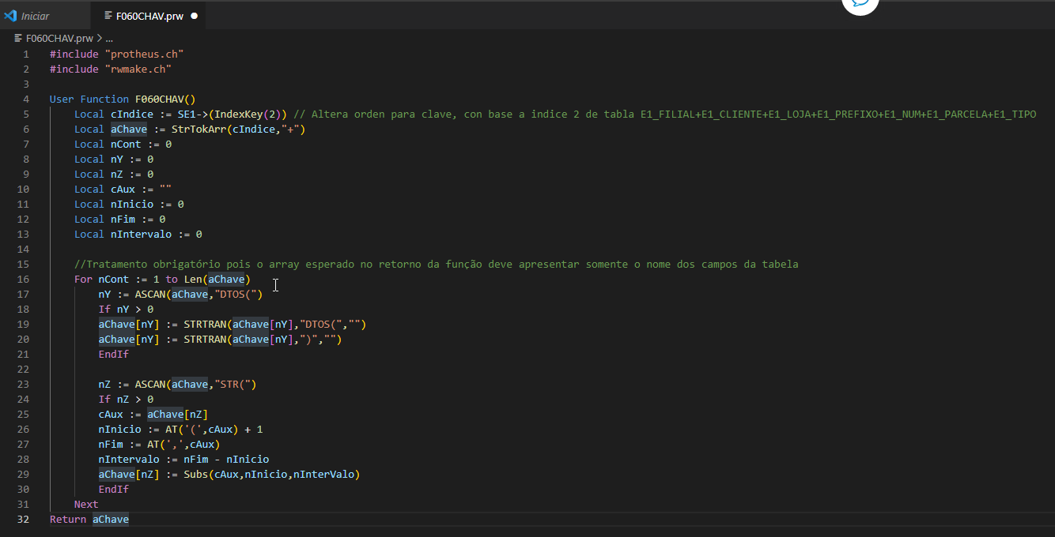Click the string "STR(" on line 23
The image size is (1055, 537).
(x=235, y=384)
